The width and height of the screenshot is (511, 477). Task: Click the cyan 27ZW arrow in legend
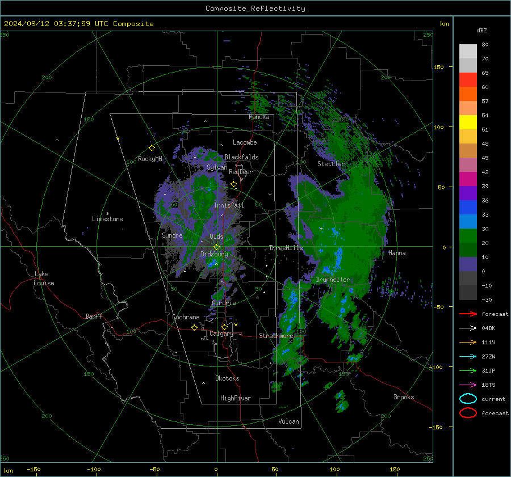point(468,356)
